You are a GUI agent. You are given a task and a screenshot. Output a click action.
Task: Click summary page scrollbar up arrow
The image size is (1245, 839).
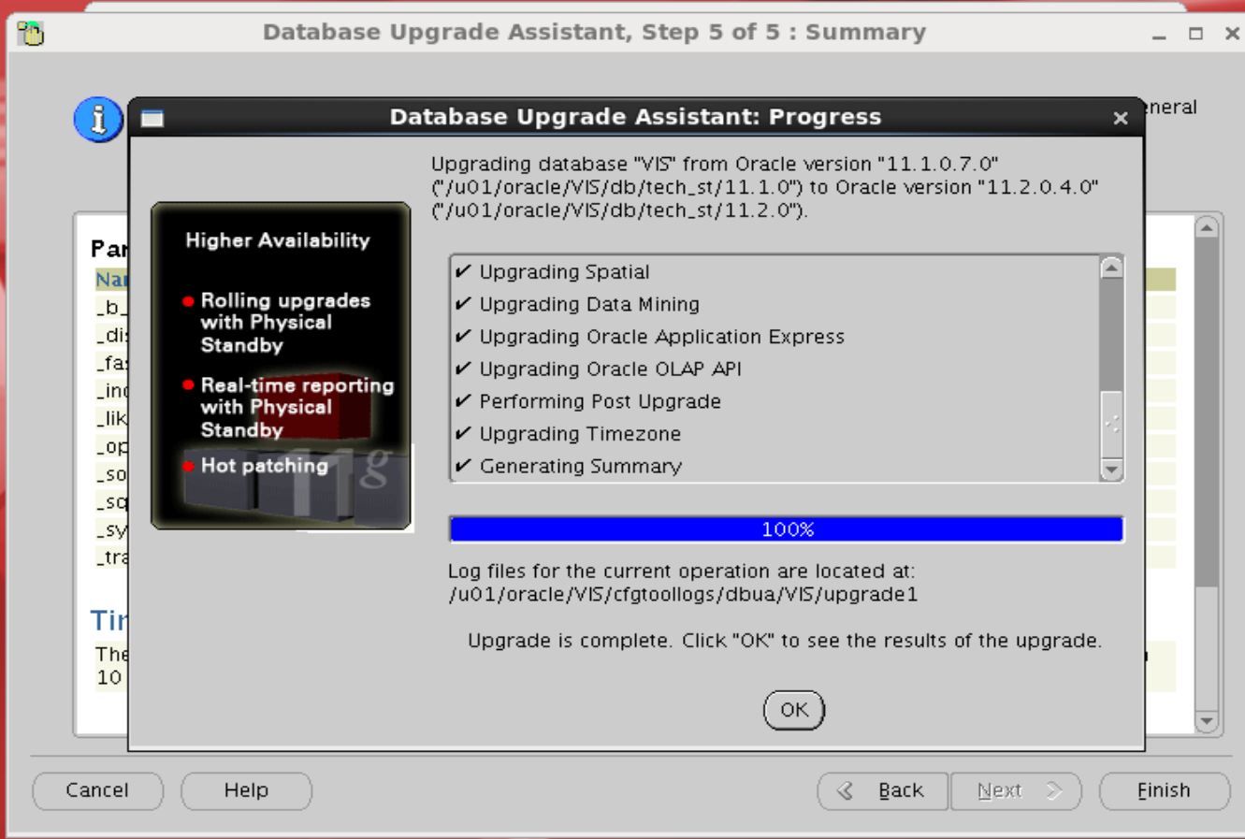click(x=1207, y=227)
